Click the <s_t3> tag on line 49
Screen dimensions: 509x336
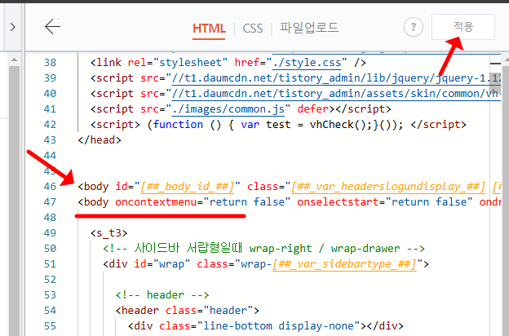point(109,233)
